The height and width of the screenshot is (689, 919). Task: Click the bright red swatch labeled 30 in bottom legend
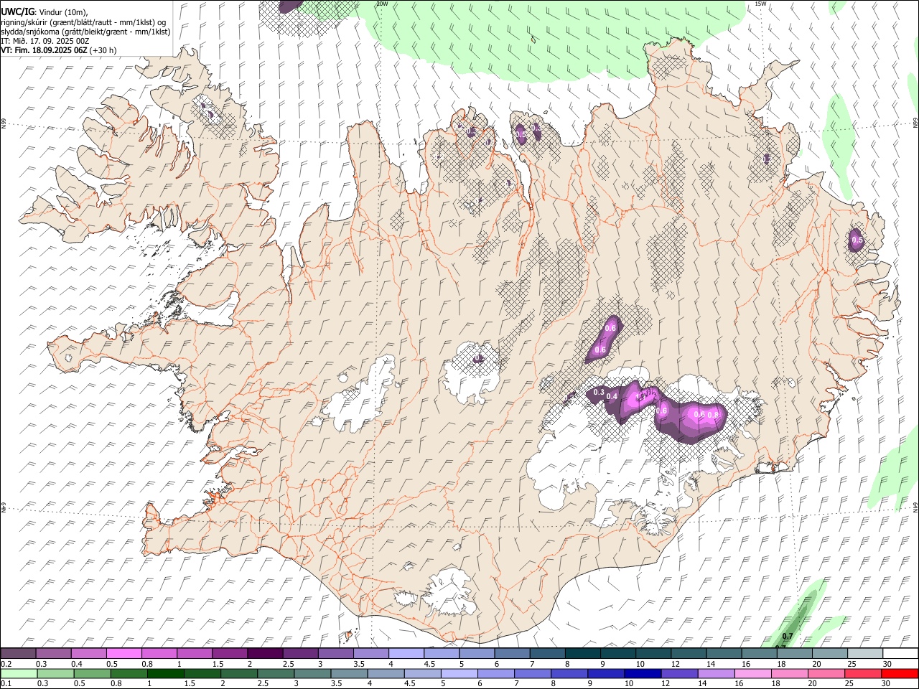coord(899,673)
